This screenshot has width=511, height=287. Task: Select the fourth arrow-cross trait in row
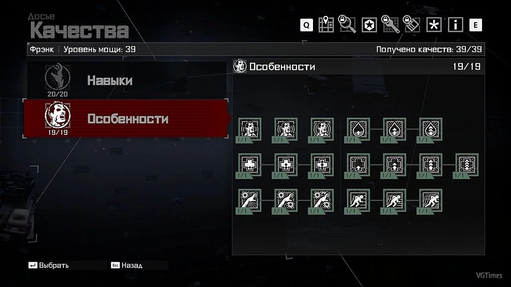pos(467,165)
